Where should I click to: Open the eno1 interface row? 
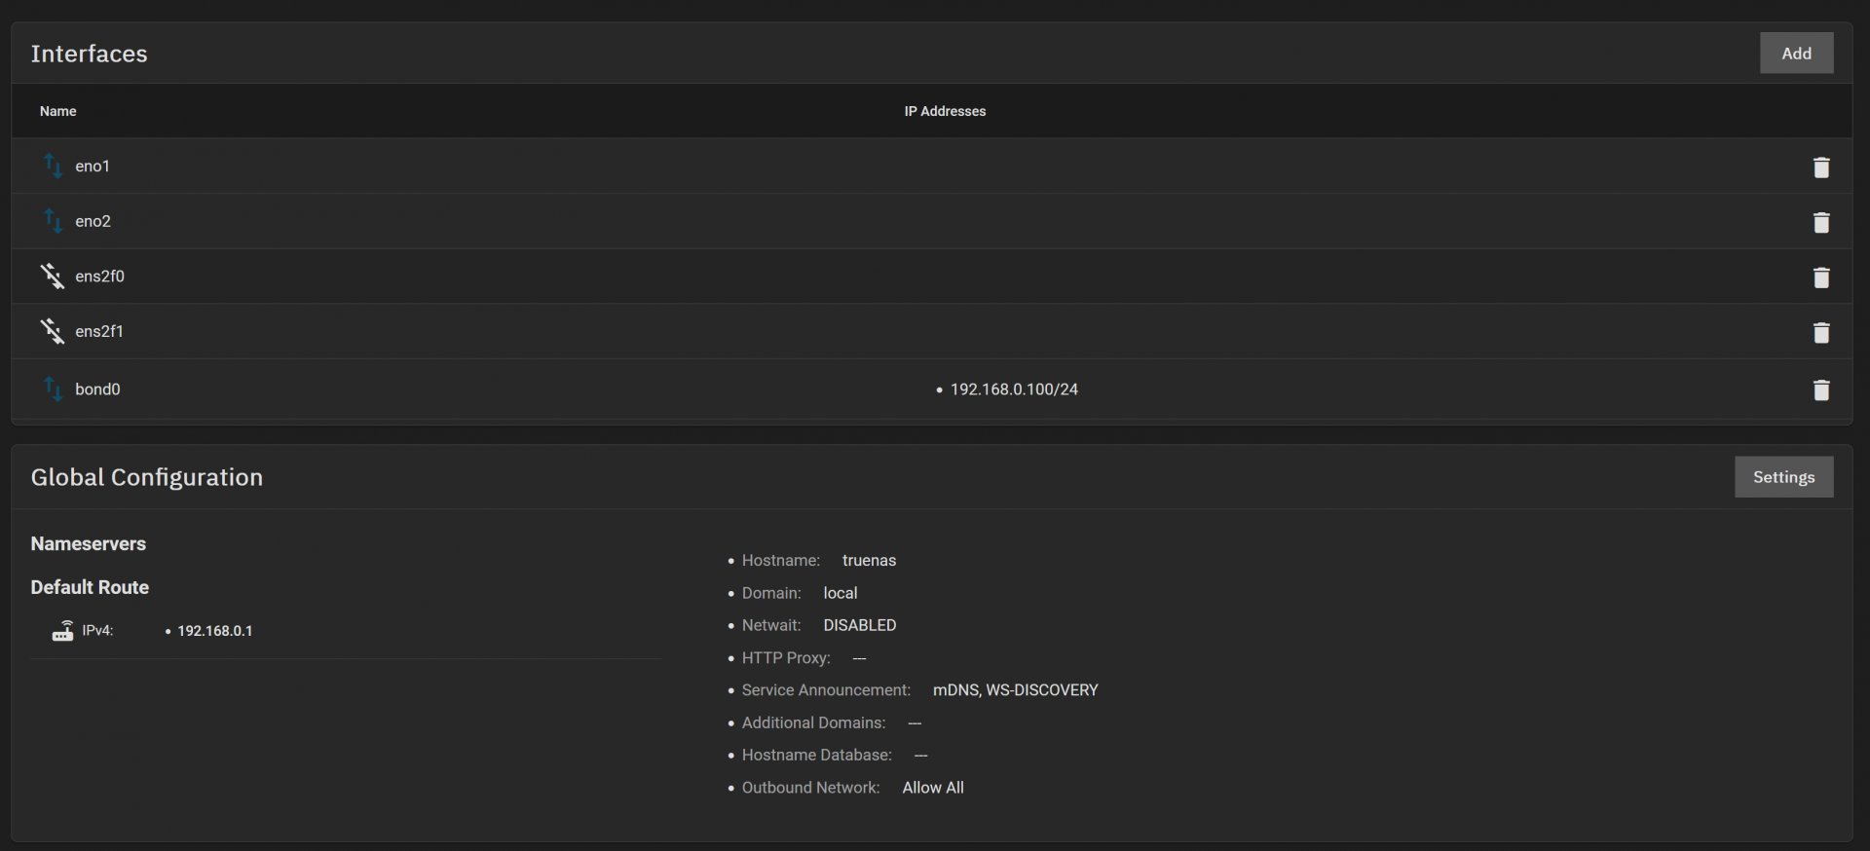point(93,166)
